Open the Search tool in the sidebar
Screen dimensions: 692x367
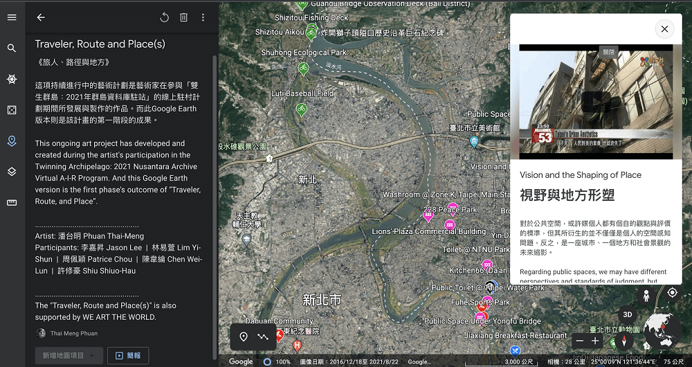pyautogui.click(x=12, y=48)
